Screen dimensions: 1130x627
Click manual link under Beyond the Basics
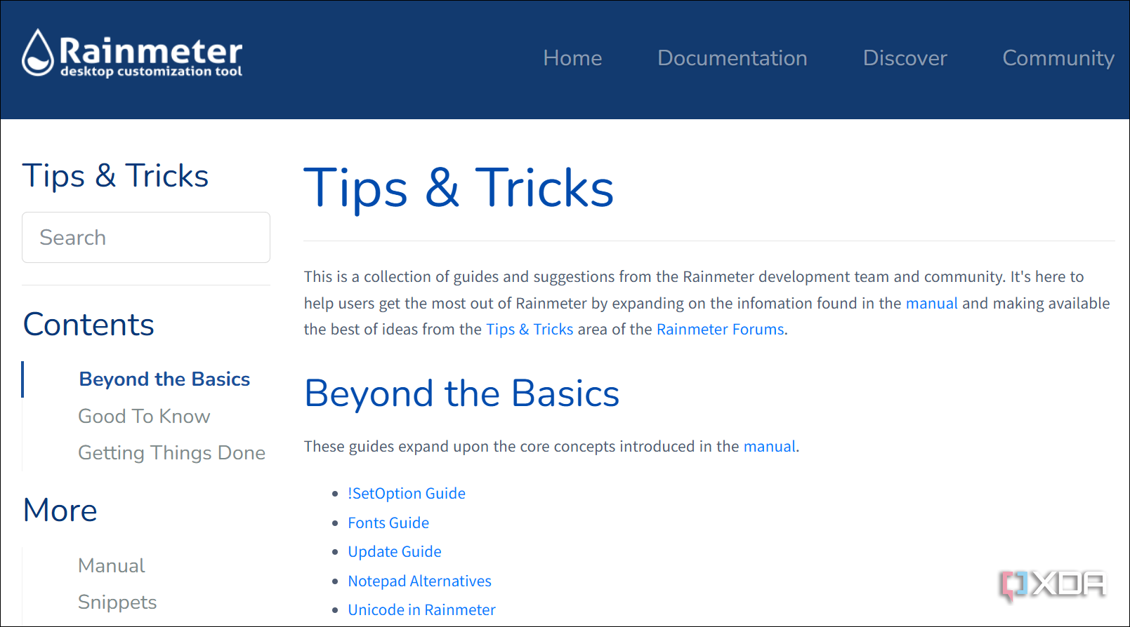(769, 447)
